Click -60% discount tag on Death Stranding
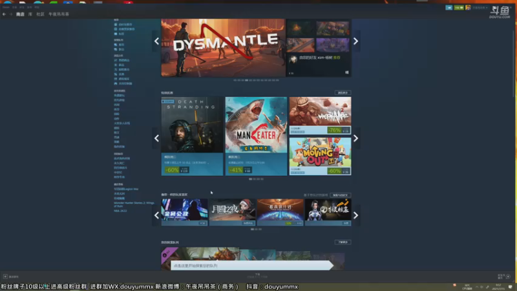Viewport: 517px width, 291px height. (172, 170)
